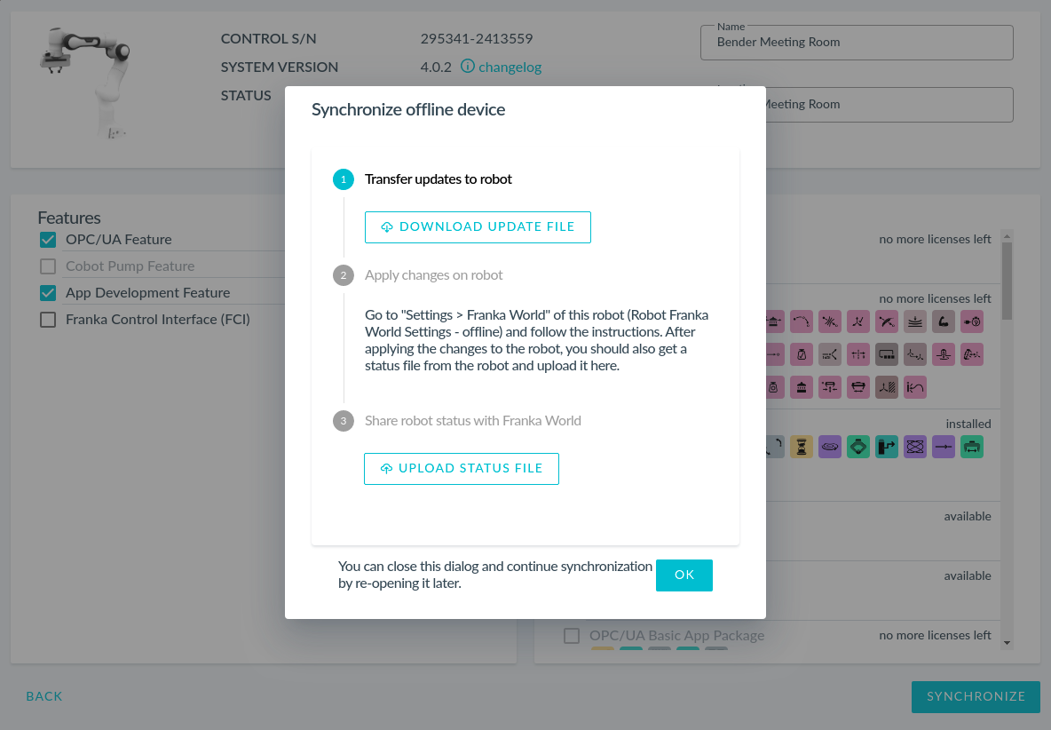Image resolution: width=1051 pixels, height=730 pixels.
Task: Enable Franka Control Interface (FCI) checkbox
Action: click(x=48, y=320)
